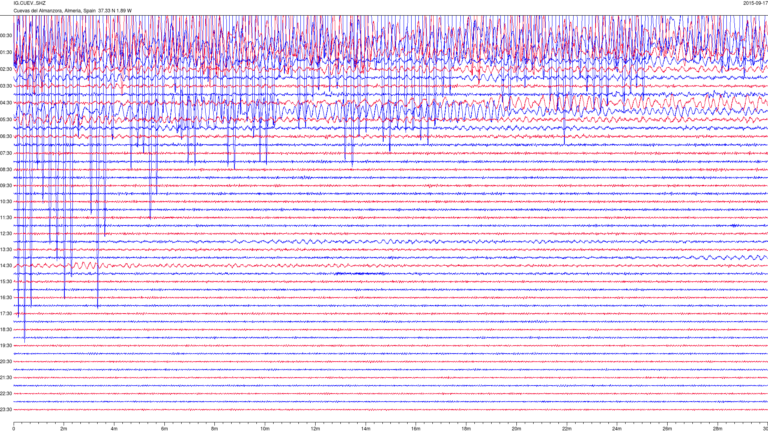Click the 22m time axis tick label
Viewport: 768px width, 432px height.
[x=567, y=429]
